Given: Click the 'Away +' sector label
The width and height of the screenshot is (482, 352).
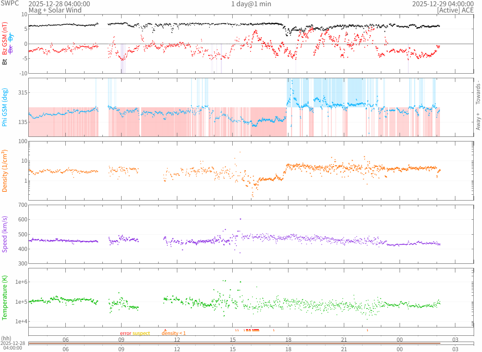Looking at the screenshot, I should tap(478, 121).
